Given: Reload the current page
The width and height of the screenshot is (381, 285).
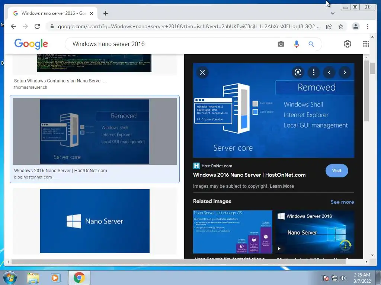Looking at the screenshot, I should (37, 26).
